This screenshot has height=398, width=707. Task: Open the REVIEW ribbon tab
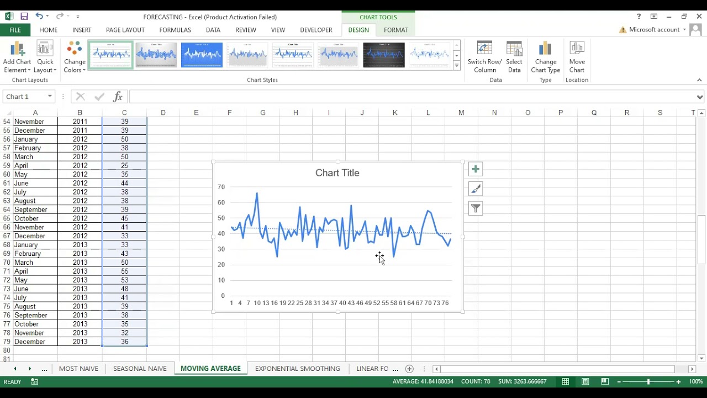(x=246, y=30)
